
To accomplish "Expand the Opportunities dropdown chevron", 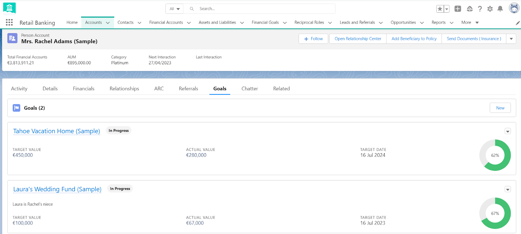I will tap(422, 23).
